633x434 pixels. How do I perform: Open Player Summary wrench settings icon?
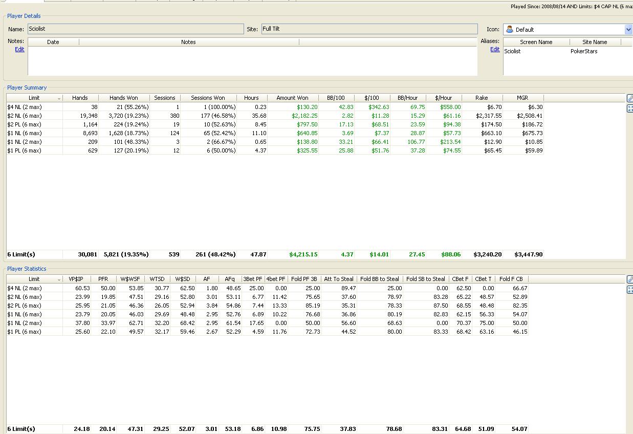[630, 98]
